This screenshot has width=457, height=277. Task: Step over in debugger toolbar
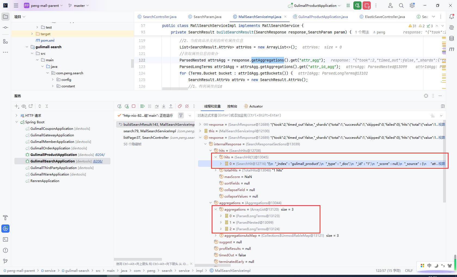click(157, 106)
